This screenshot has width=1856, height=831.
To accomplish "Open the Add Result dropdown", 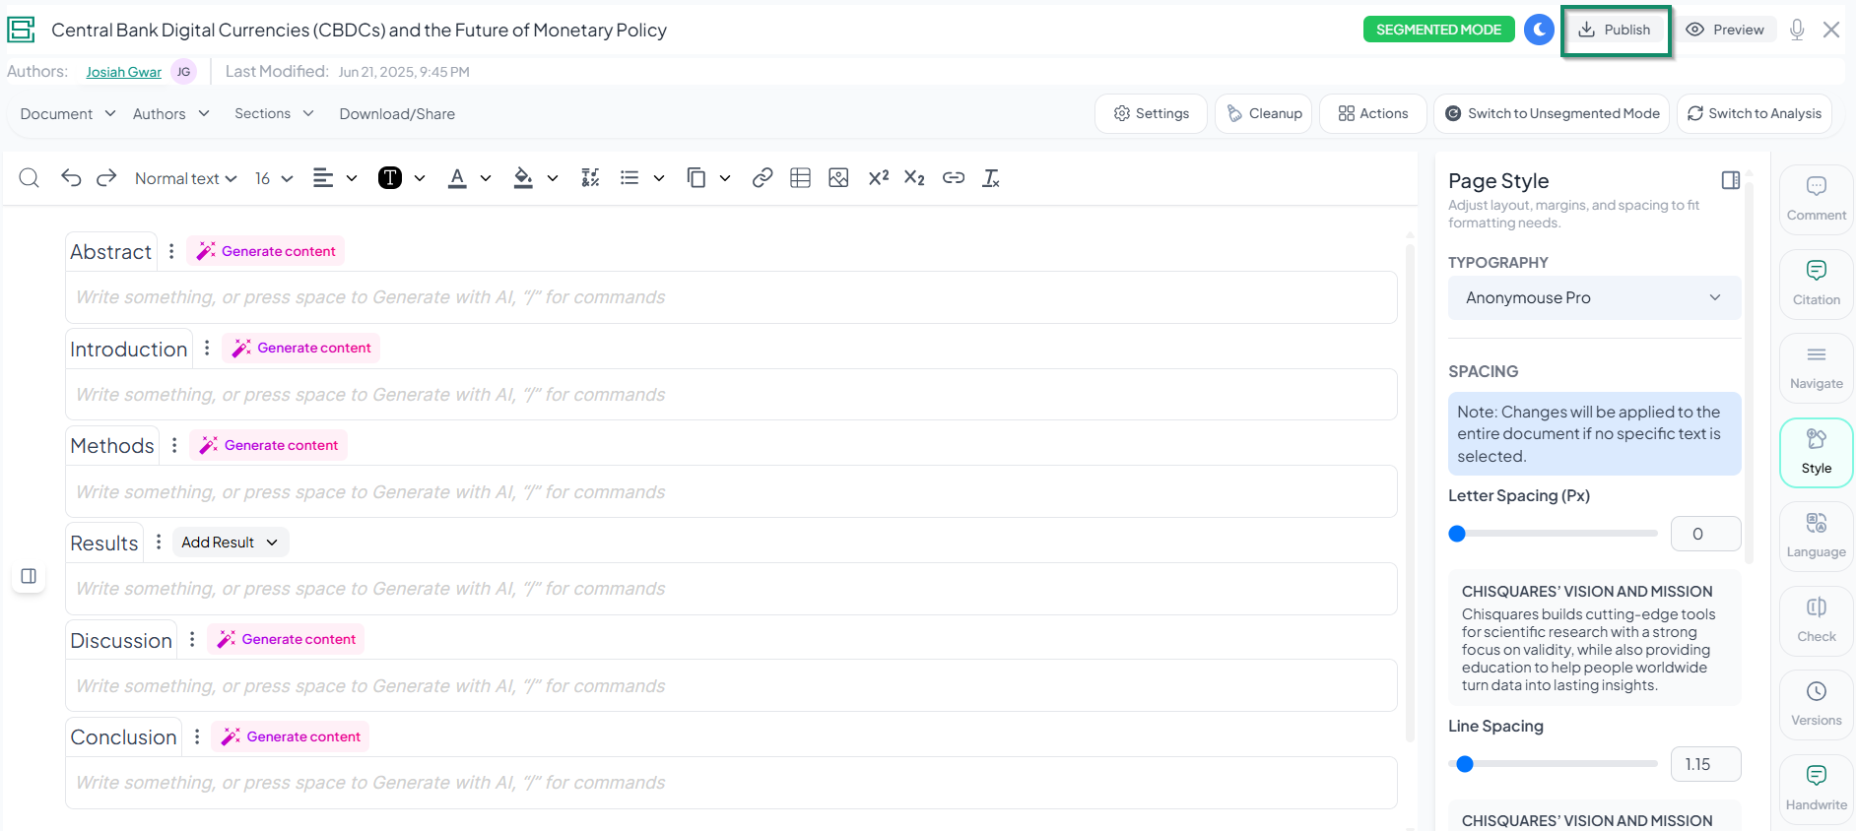I will (230, 543).
